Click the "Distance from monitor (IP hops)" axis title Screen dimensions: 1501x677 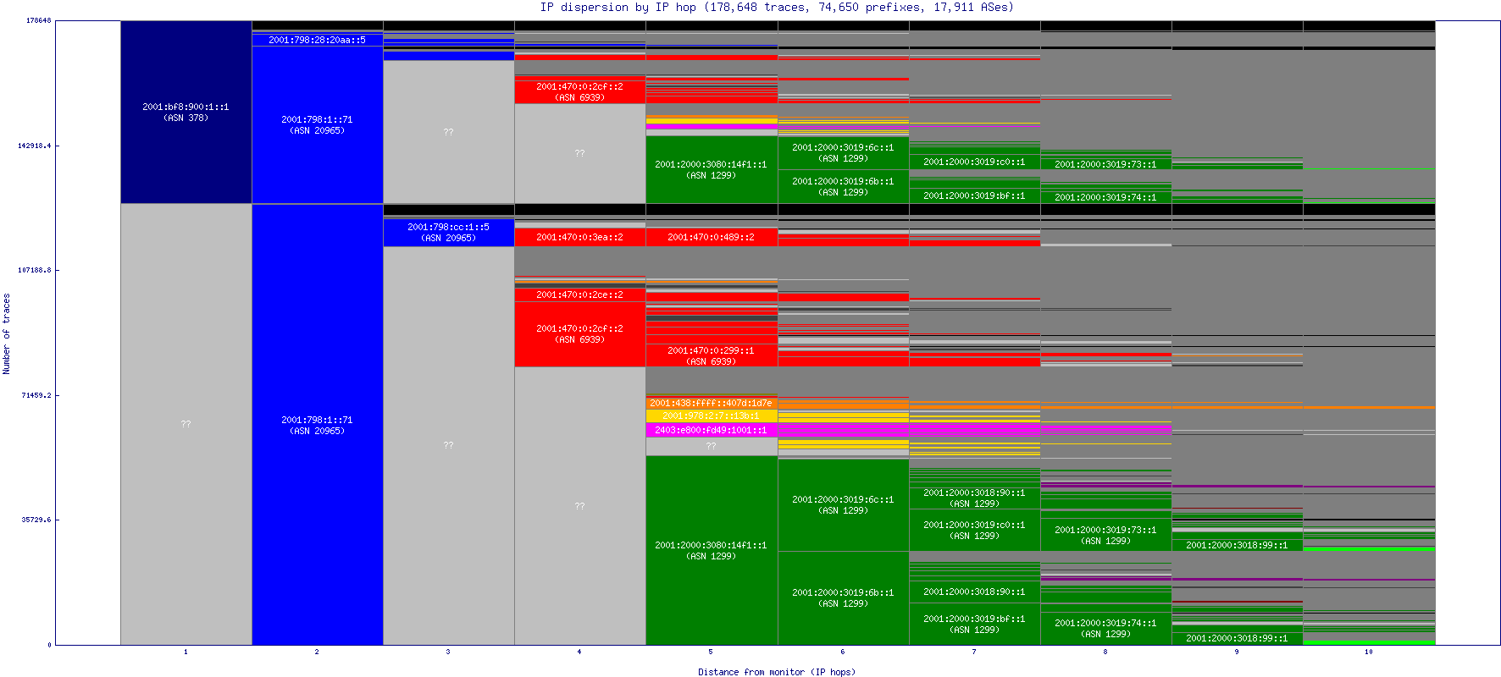point(777,672)
